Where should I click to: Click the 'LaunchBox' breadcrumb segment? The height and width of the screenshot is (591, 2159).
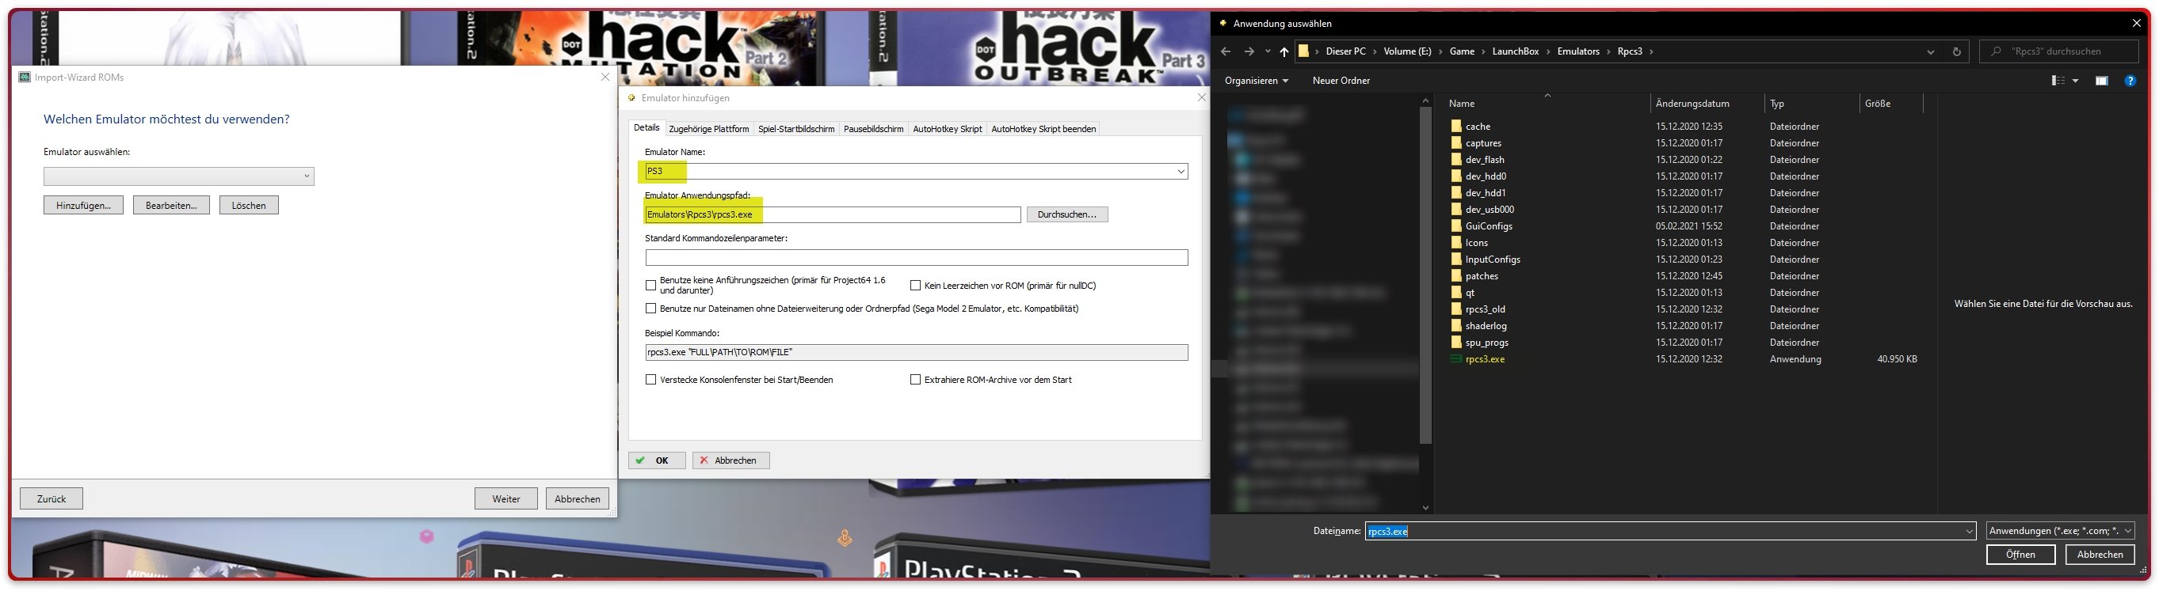(x=1516, y=52)
